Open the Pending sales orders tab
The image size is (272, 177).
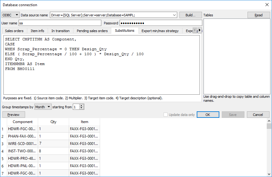92,31
